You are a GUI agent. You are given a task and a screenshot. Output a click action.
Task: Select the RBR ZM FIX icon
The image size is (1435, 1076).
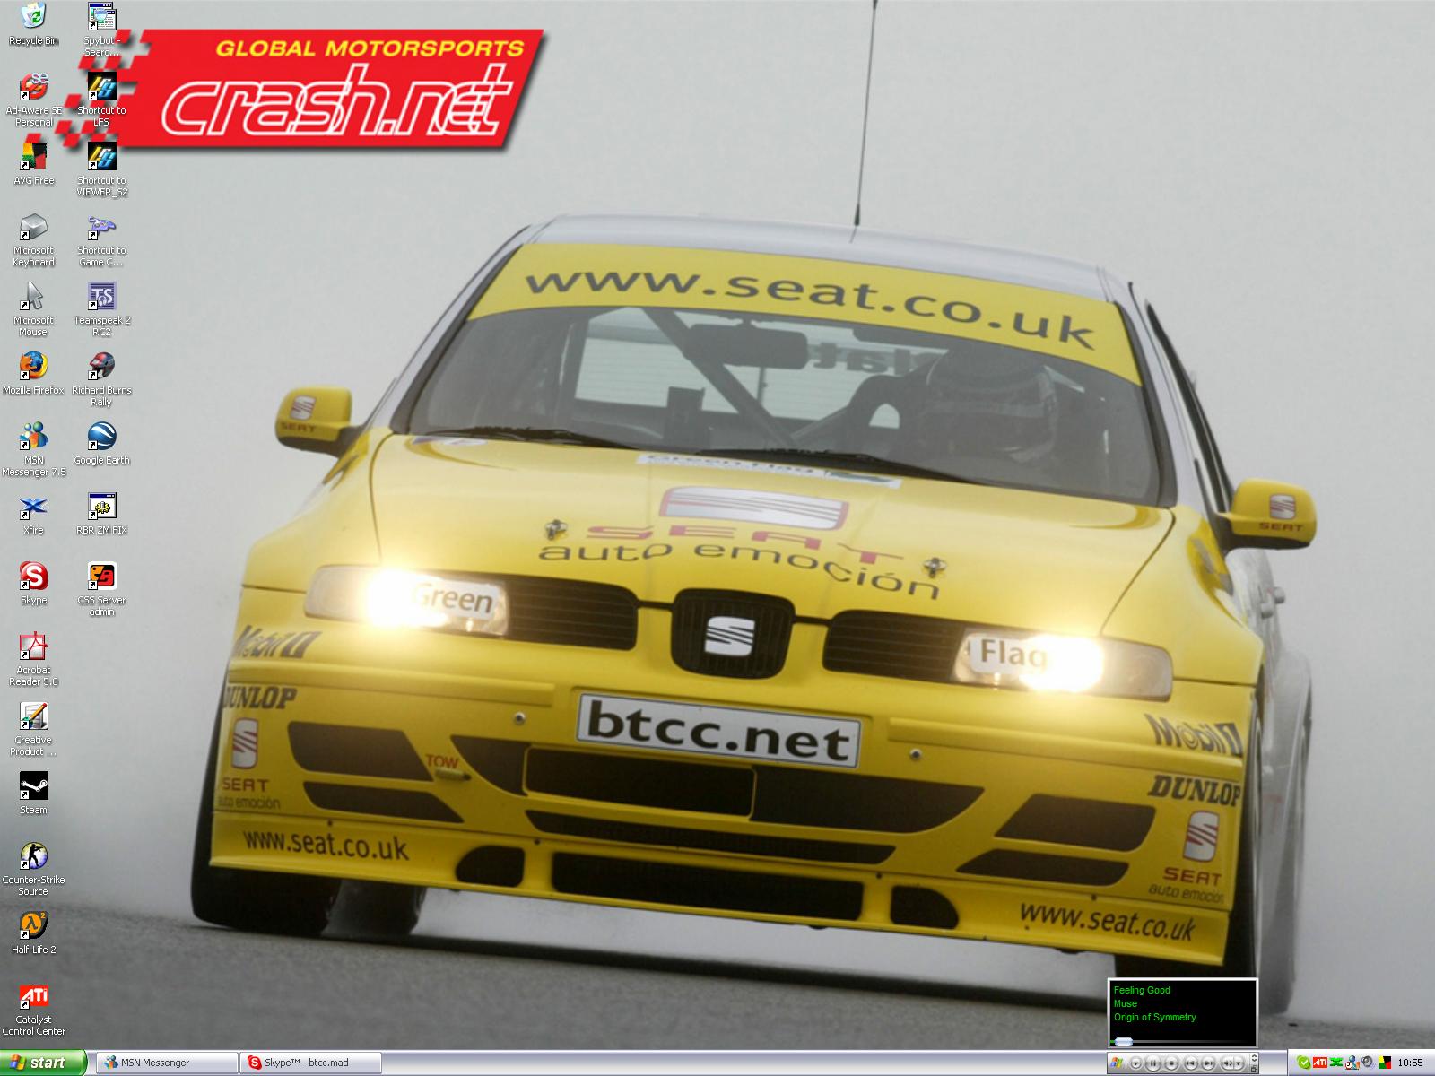point(101,513)
